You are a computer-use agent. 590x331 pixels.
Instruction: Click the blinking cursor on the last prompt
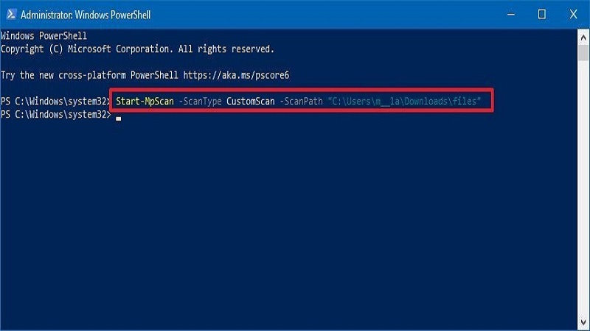118,117
